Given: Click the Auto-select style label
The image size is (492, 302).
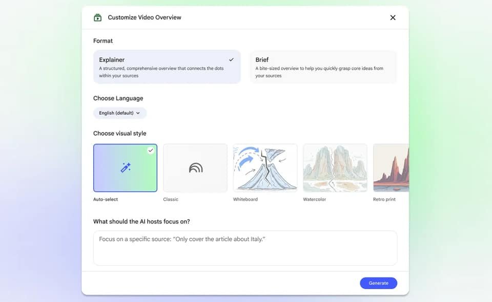Looking at the screenshot, I should [x=105, y=200].
